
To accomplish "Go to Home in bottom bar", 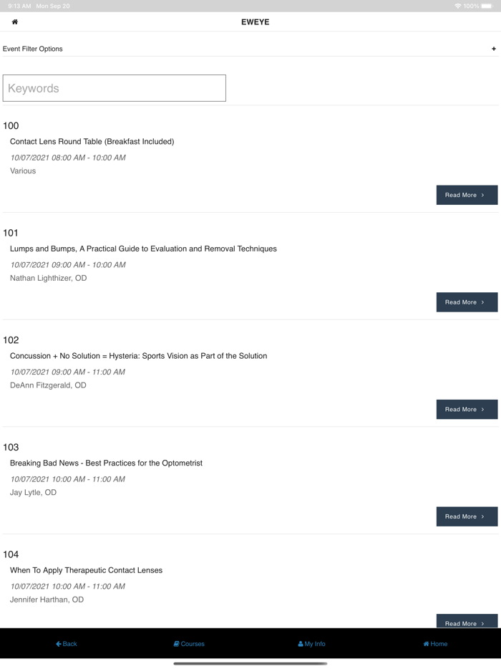I will point(435,644).
